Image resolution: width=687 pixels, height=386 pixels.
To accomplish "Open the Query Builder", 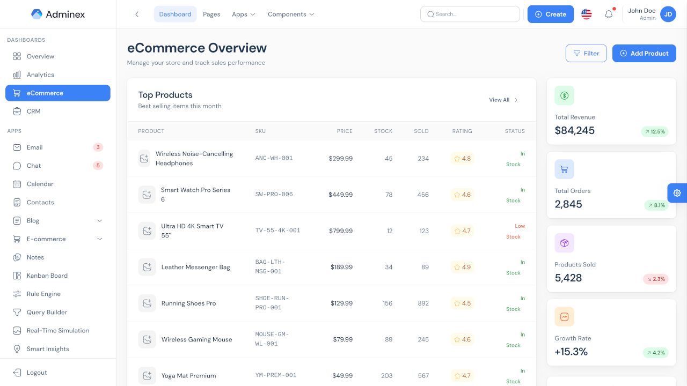I will [x=58, y=312].
